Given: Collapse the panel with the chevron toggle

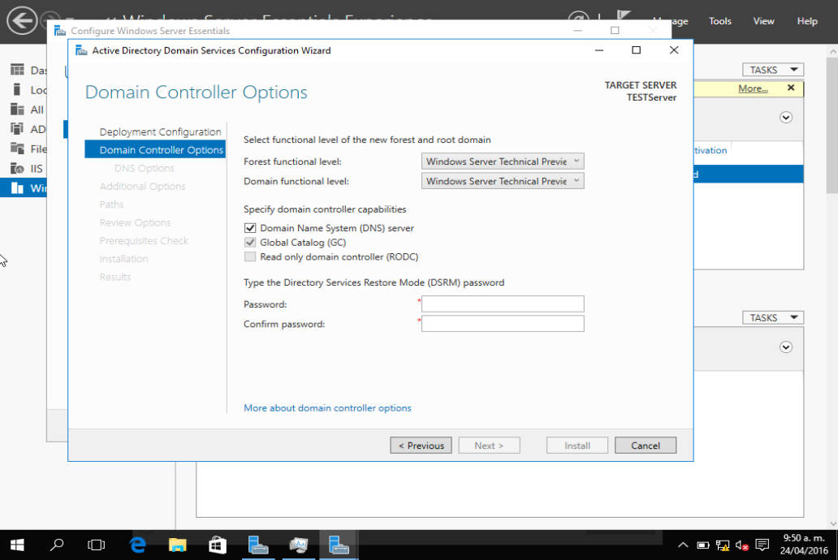Looking at the screenshot, I should coord(785,117).
